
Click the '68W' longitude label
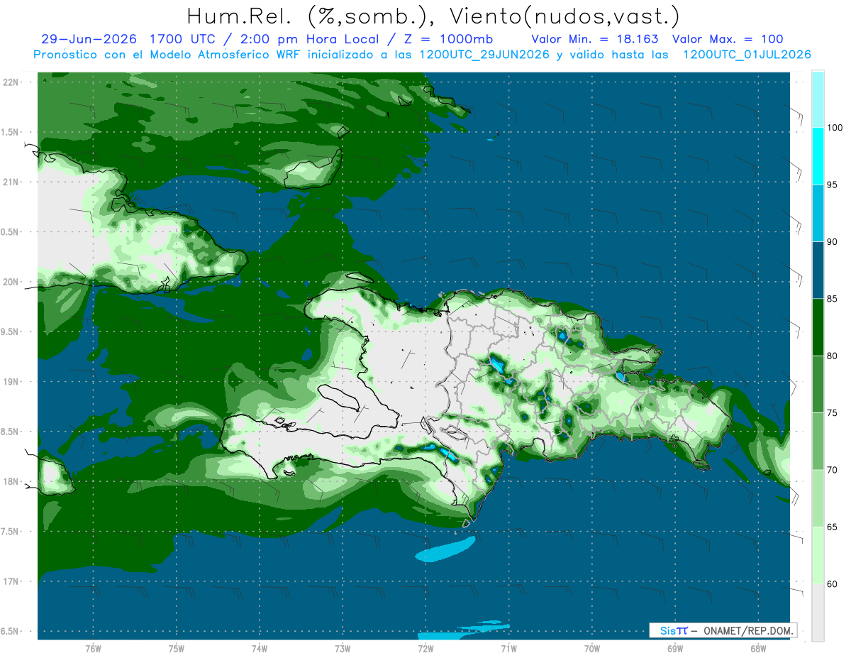click(758, 649)
